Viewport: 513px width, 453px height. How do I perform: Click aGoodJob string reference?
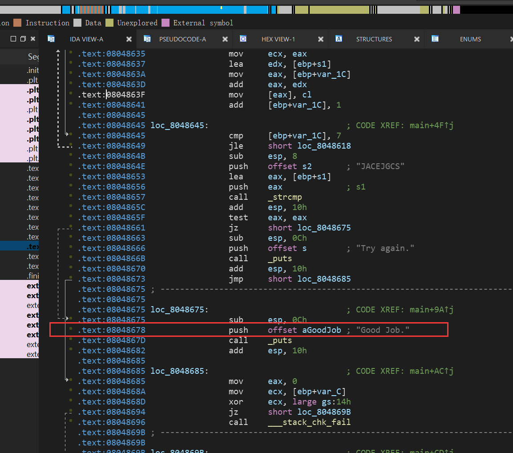tap(322, 330)
